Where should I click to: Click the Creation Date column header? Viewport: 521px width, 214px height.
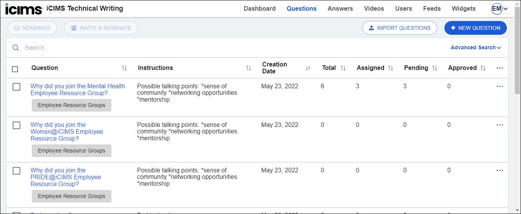coord(274,68)
